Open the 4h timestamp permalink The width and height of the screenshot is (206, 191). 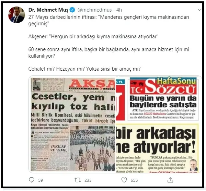click(119, 10)
